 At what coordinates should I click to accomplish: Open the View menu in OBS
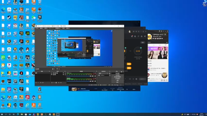46,28
